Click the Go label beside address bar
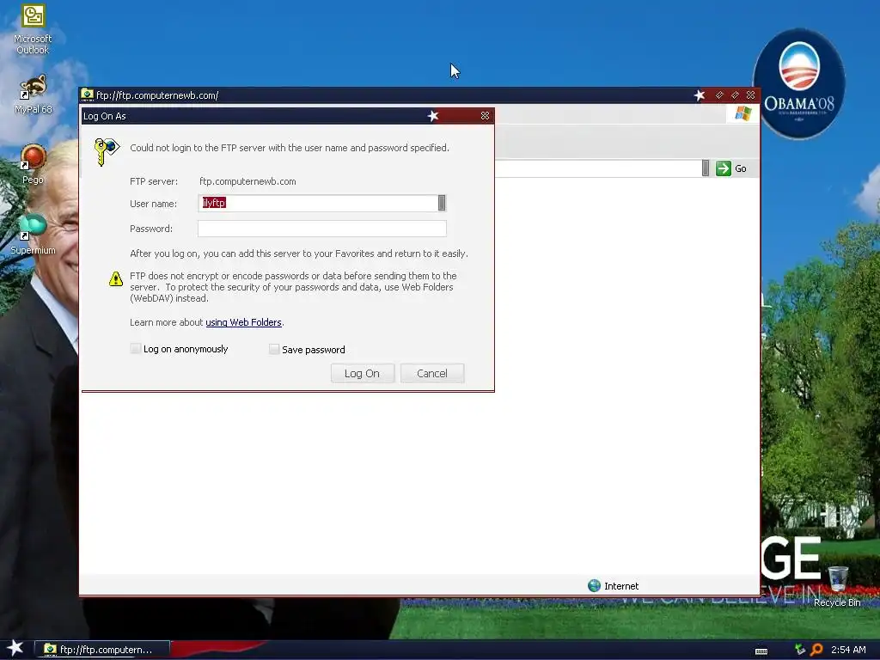This screenshot has width=880, height=660. tap(740, 168)
